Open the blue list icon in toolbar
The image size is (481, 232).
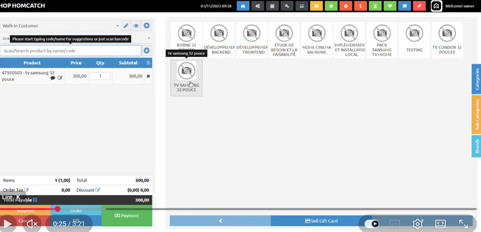[404, 6]
